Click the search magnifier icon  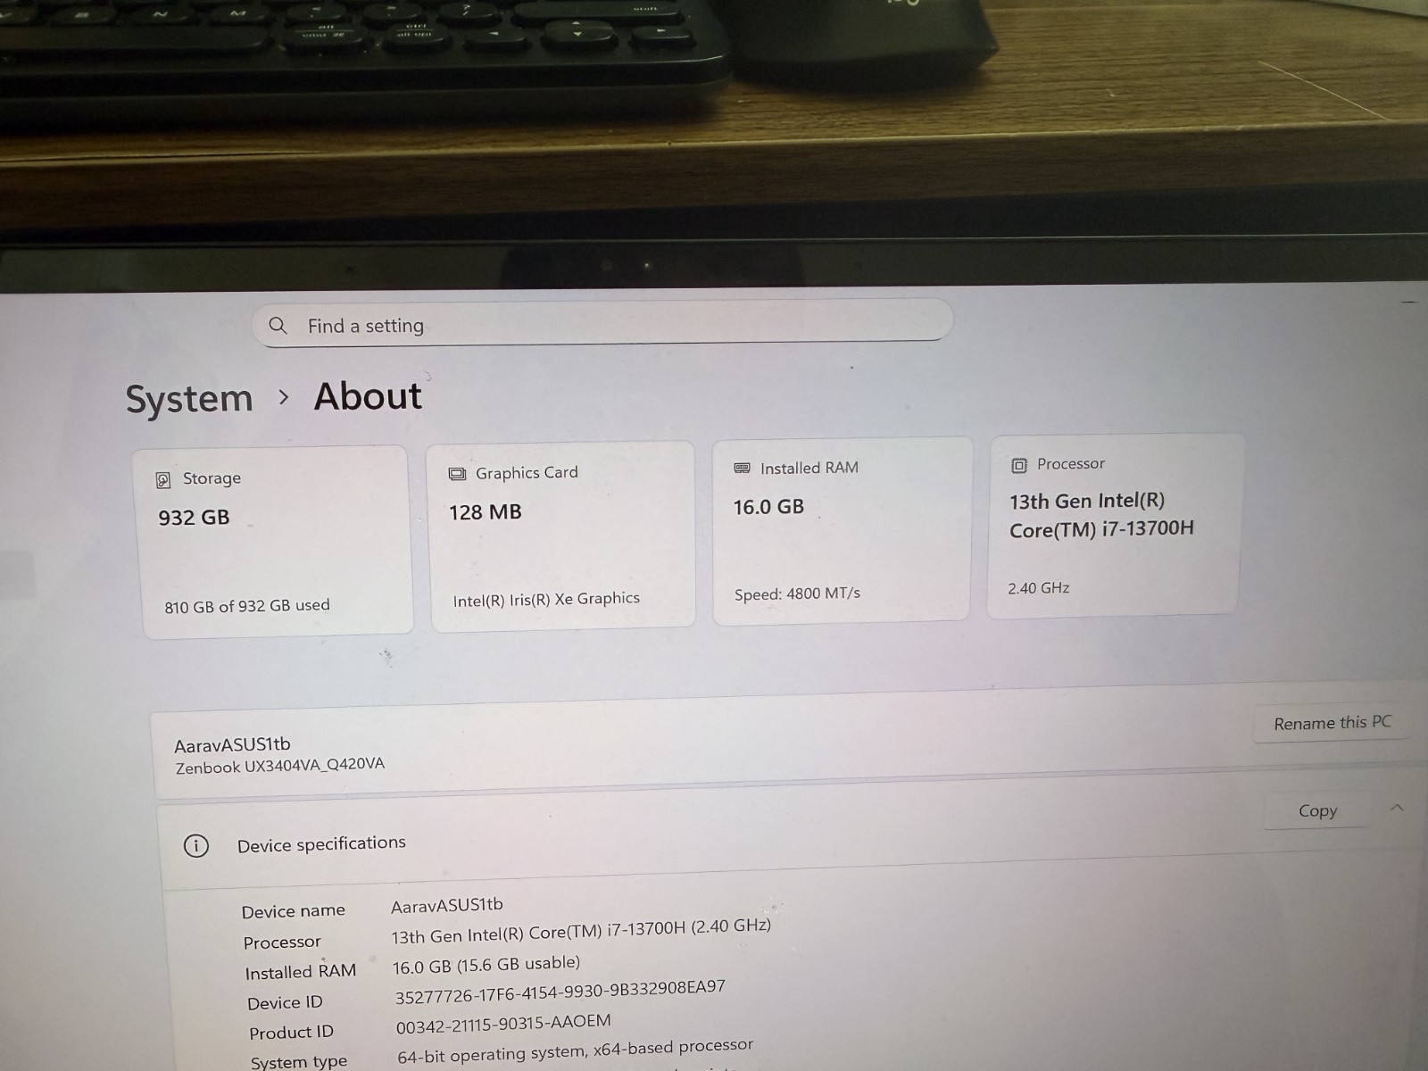[x=278, y=326]
